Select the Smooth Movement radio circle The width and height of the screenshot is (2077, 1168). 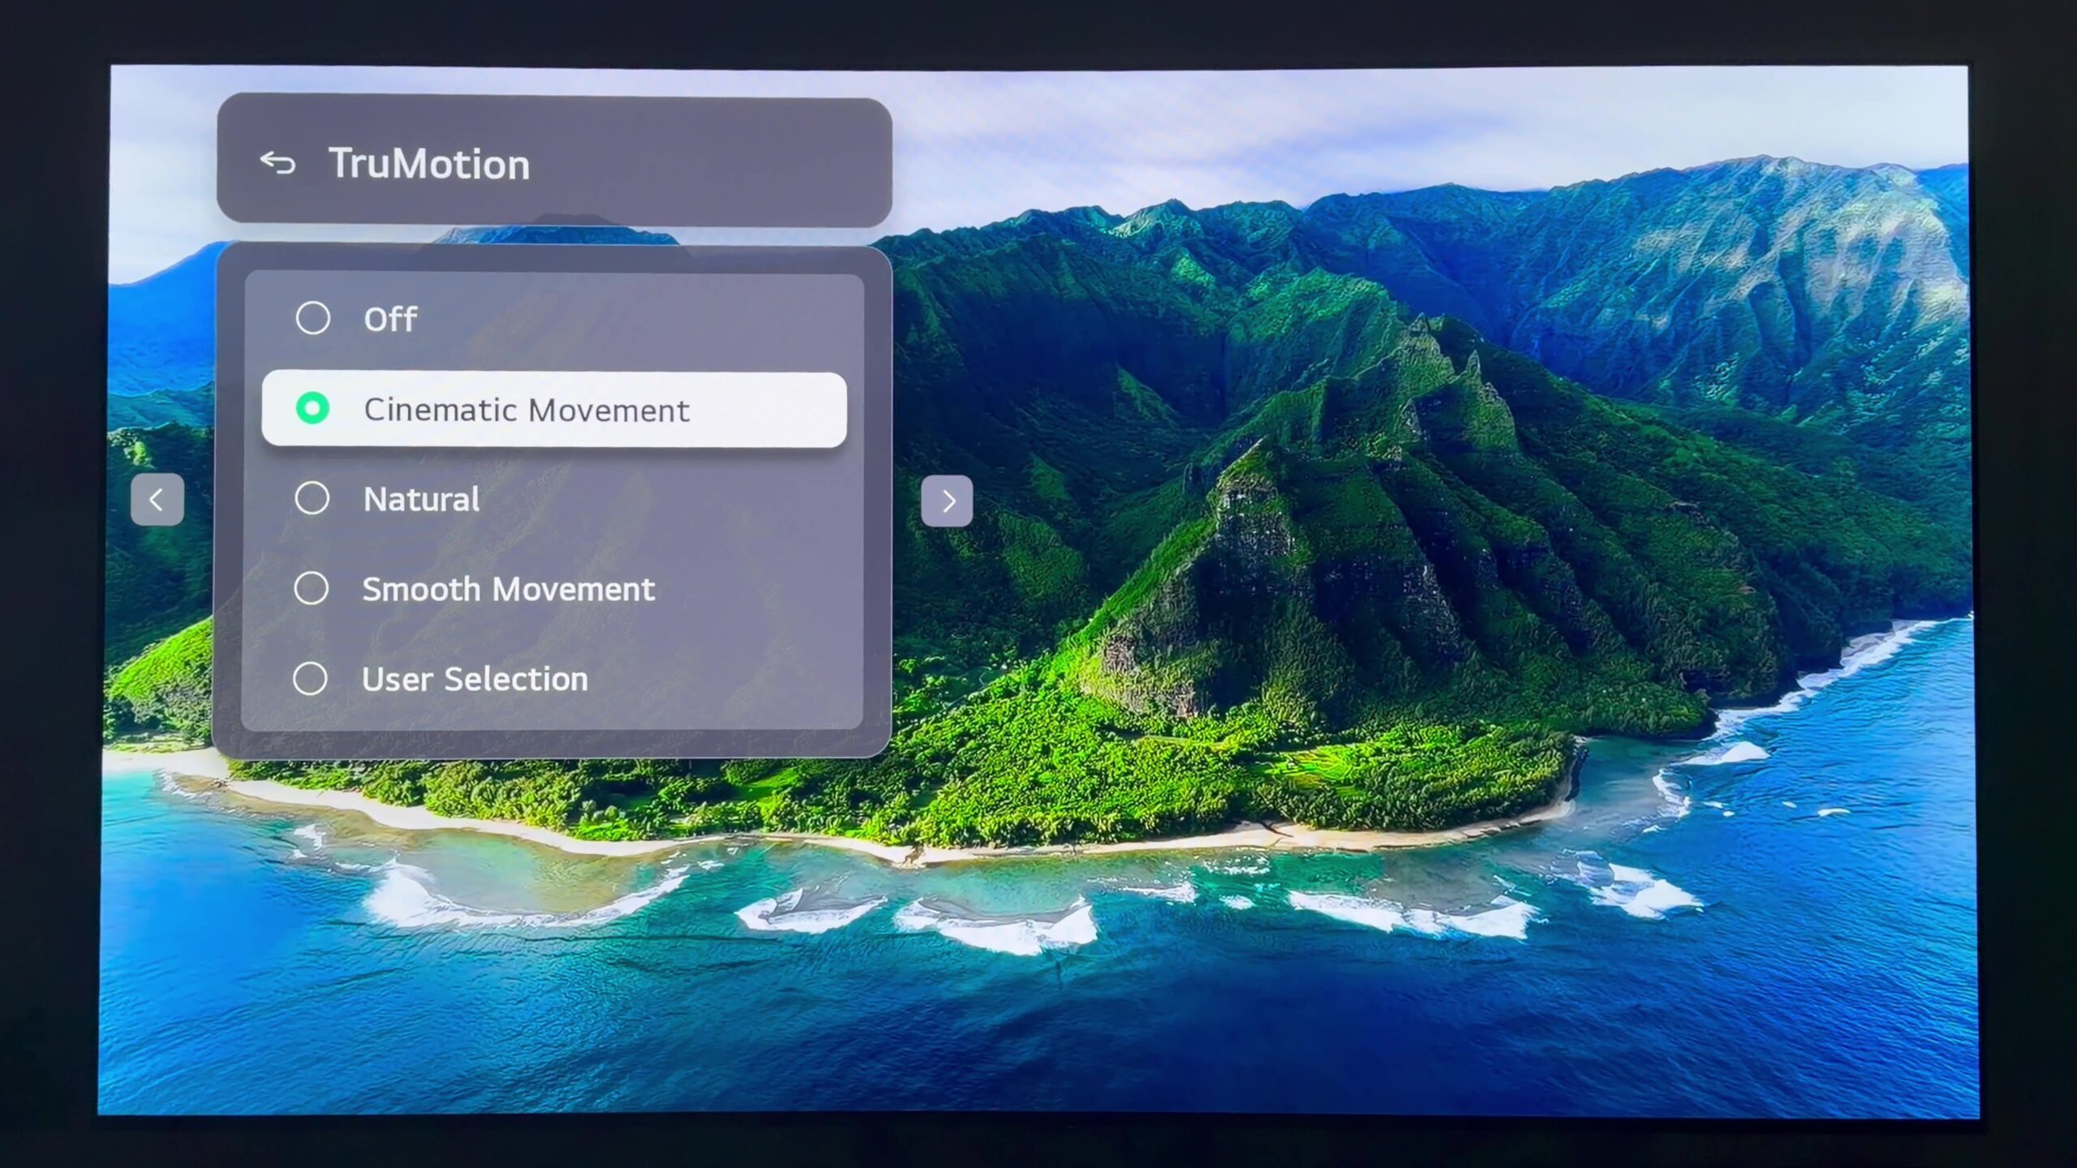pyautogui.click(x=311, y=588)
